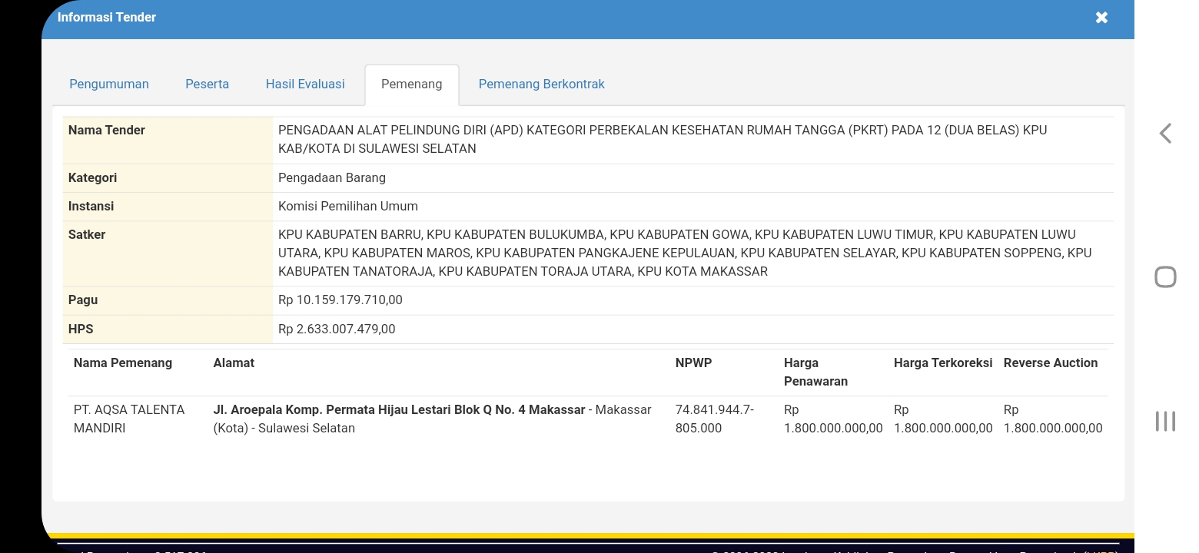Open the Peserta tab
The width and height of the screenshot is (1199, 553).
click(207, 84)
